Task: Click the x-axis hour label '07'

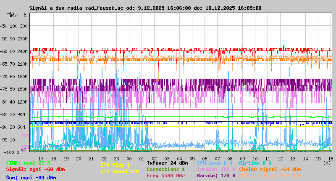Action: 217,159
